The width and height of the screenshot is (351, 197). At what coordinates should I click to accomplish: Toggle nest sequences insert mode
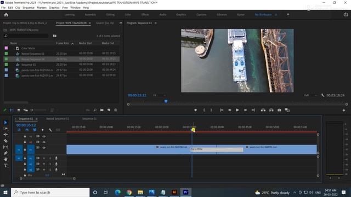click(x=19, y=130)
